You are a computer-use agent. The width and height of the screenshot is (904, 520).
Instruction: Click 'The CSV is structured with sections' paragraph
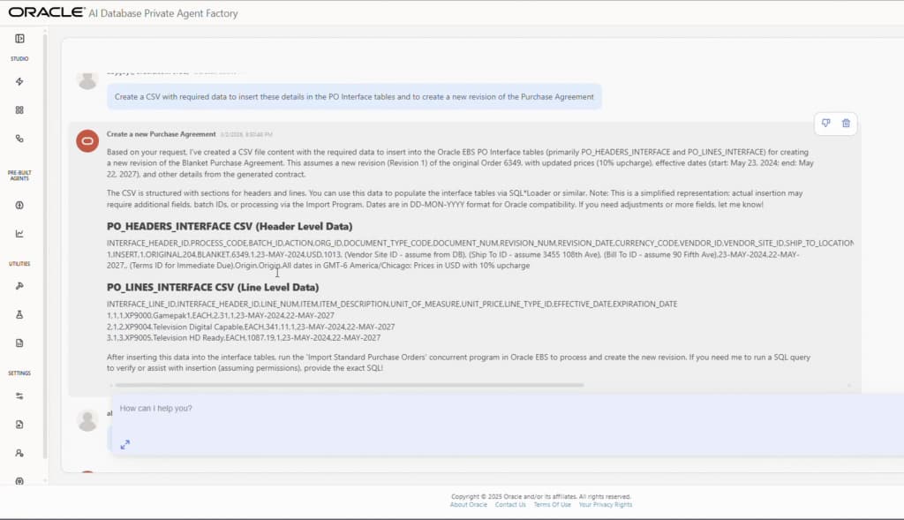click(455, 199)
